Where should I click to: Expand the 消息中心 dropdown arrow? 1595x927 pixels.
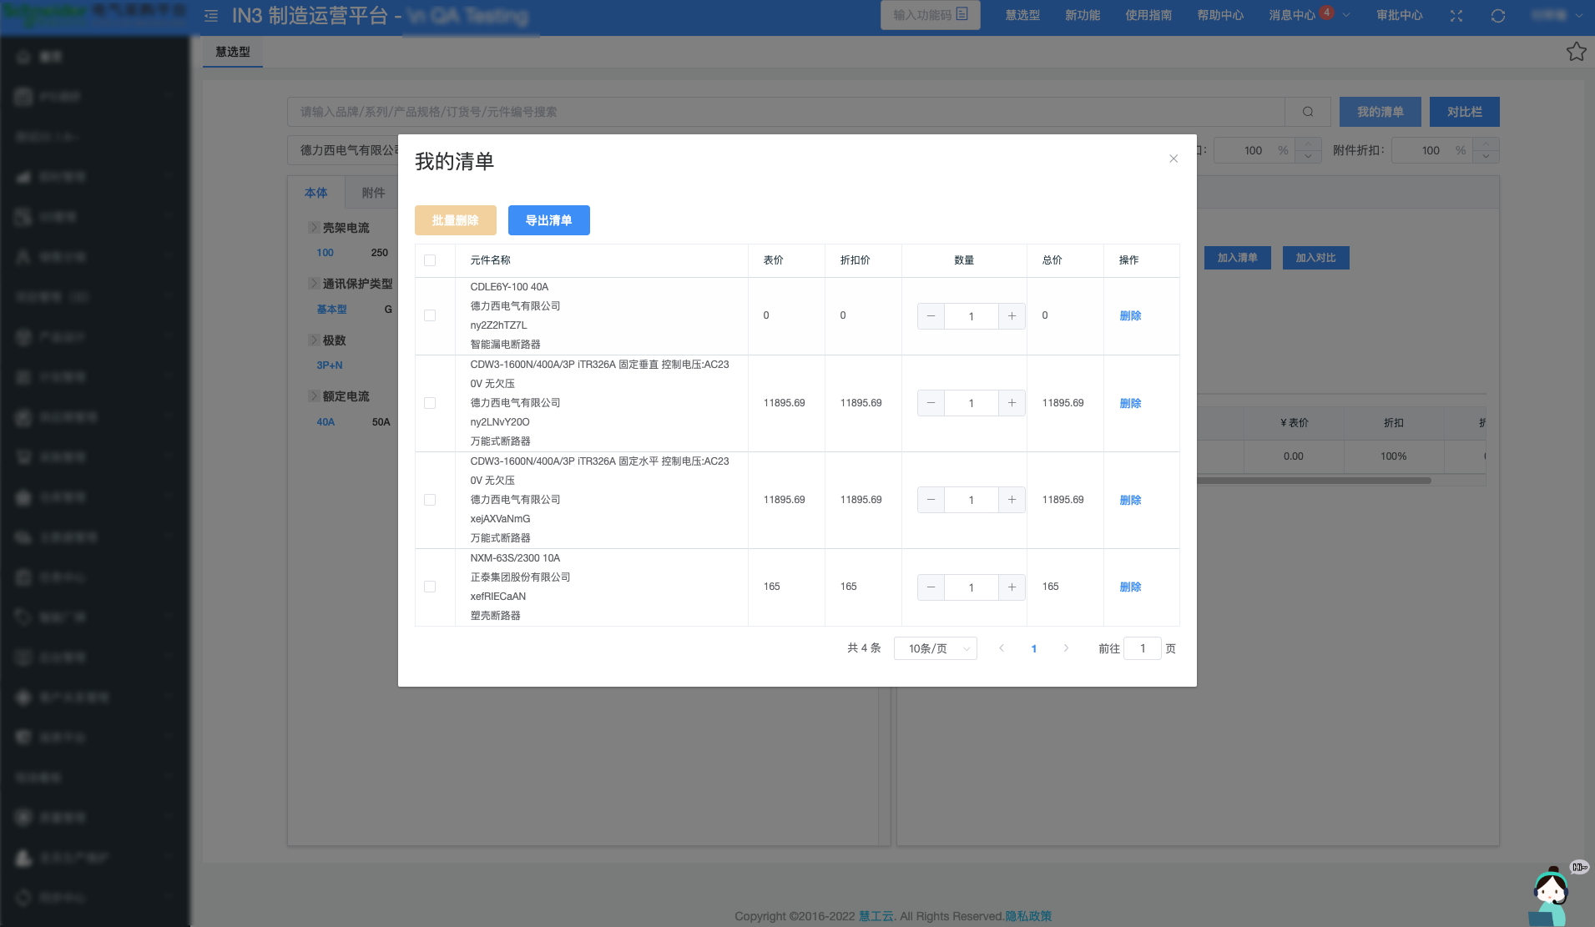[x=1346, y=15]
